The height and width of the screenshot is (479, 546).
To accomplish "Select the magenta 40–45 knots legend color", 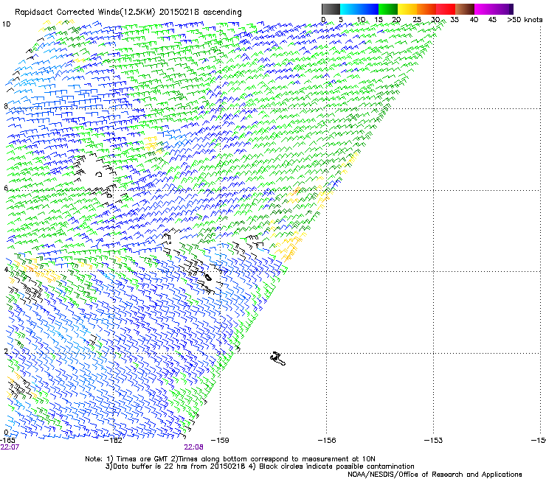I will pos(484,9).
